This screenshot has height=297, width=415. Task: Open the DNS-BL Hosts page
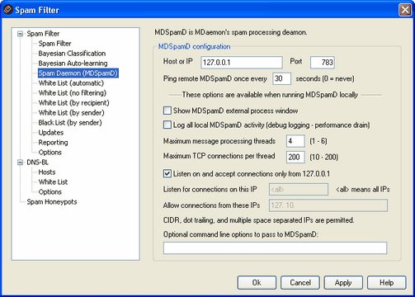(47, 172)
